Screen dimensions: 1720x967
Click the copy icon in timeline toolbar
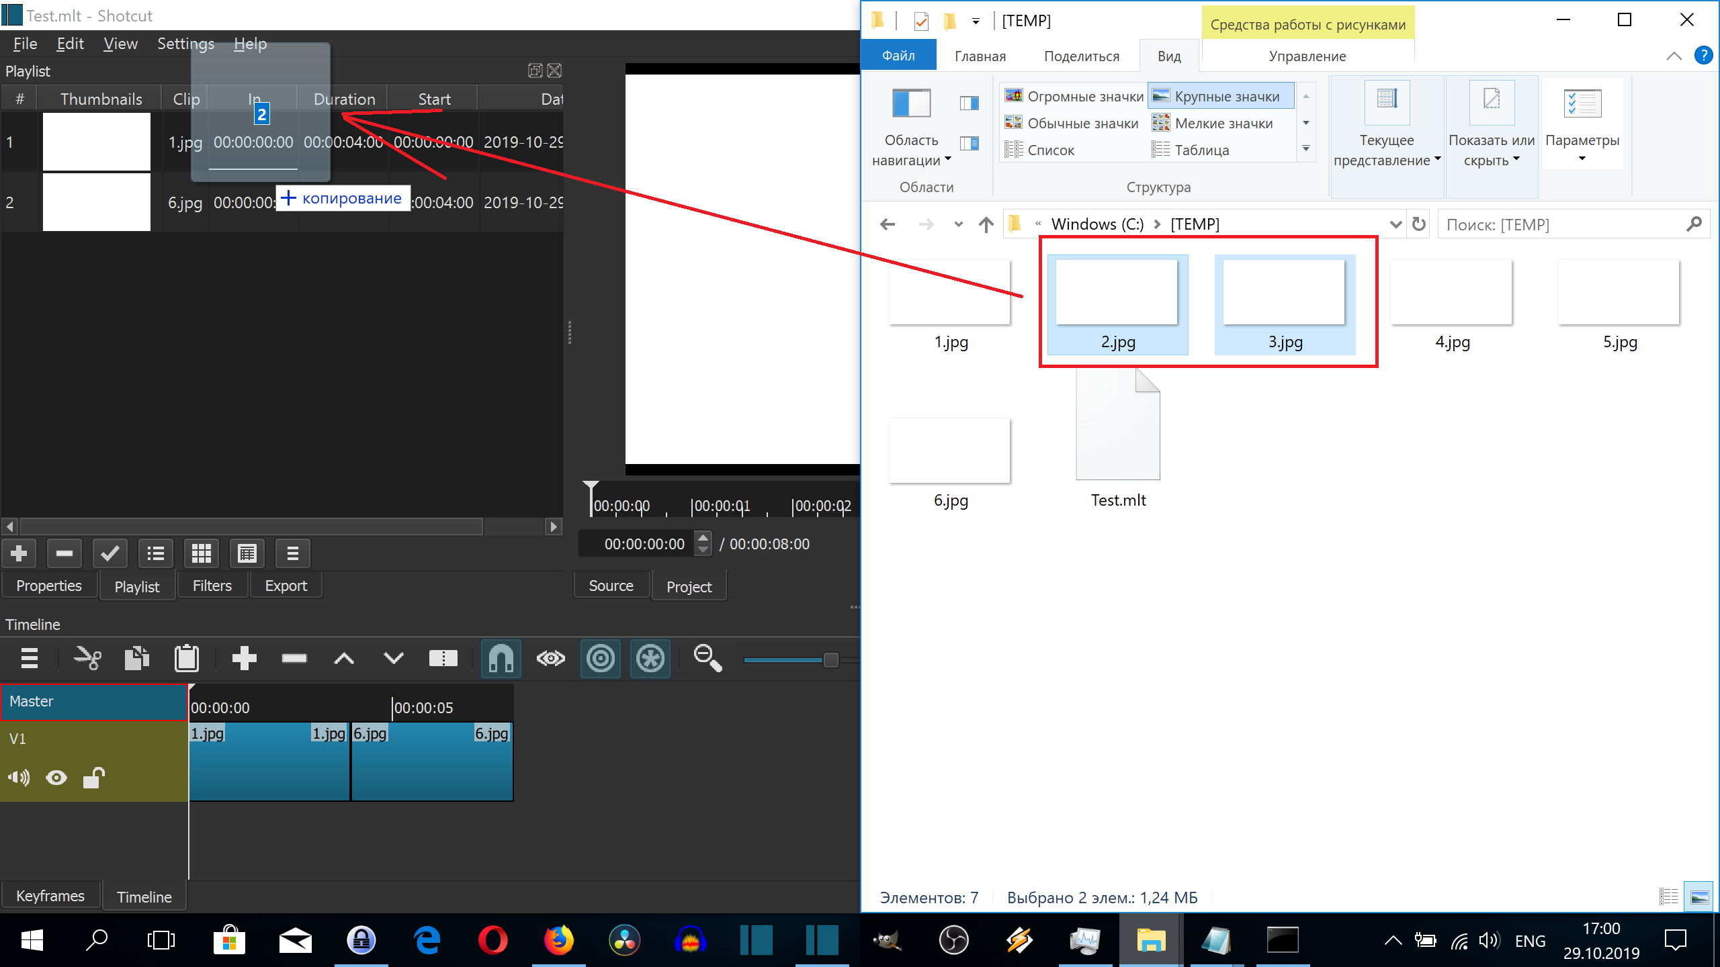(136, 658)
